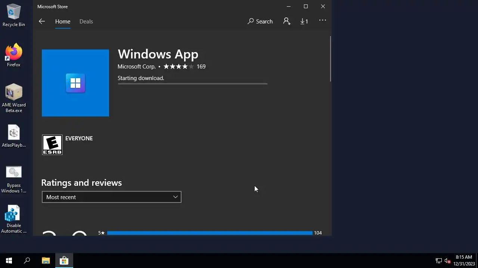The height and width of the screenshot is (268, 478).
Task: Open the Deals tab
Action: 86,21
